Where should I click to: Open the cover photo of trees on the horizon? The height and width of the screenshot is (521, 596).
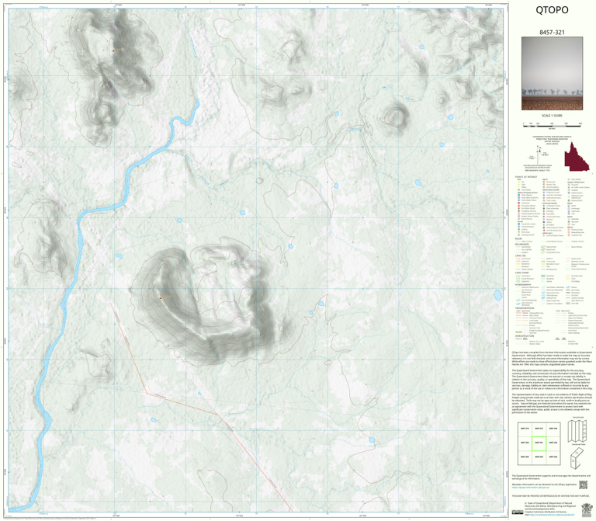click(x=552, y=74)
